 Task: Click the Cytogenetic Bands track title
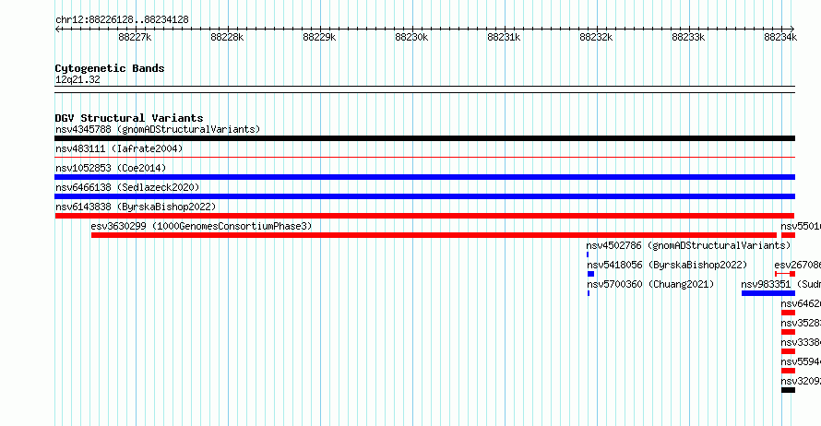coord(110,68)
